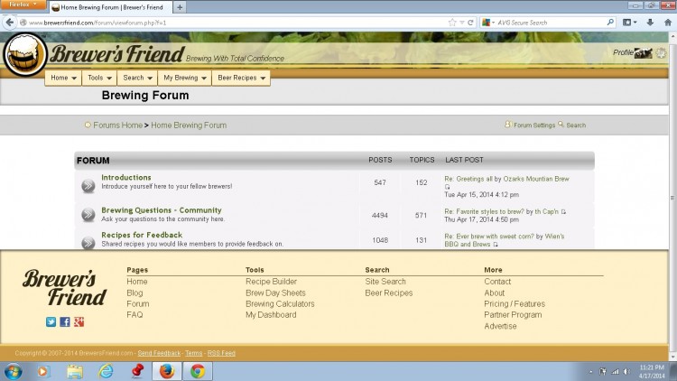
Task: Click the Introductions forum arrow icon
Action: [x=88, y=186]
